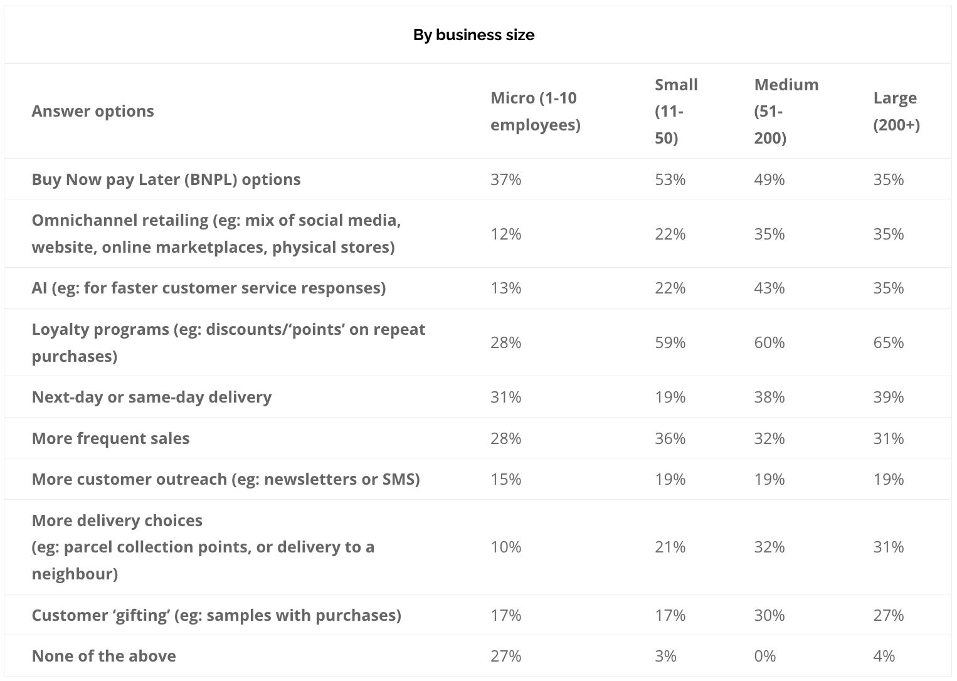The width and height of the screenshot is (957, 681).
Task: Select the 'Next-day or same-day delivery' label
Action: point(152,397)
